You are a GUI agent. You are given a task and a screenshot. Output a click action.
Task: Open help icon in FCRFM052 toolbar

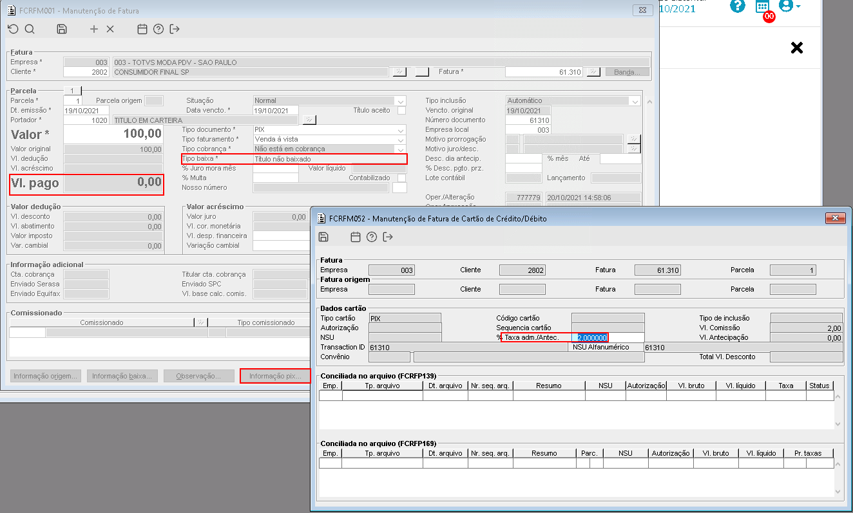point(372,237)
